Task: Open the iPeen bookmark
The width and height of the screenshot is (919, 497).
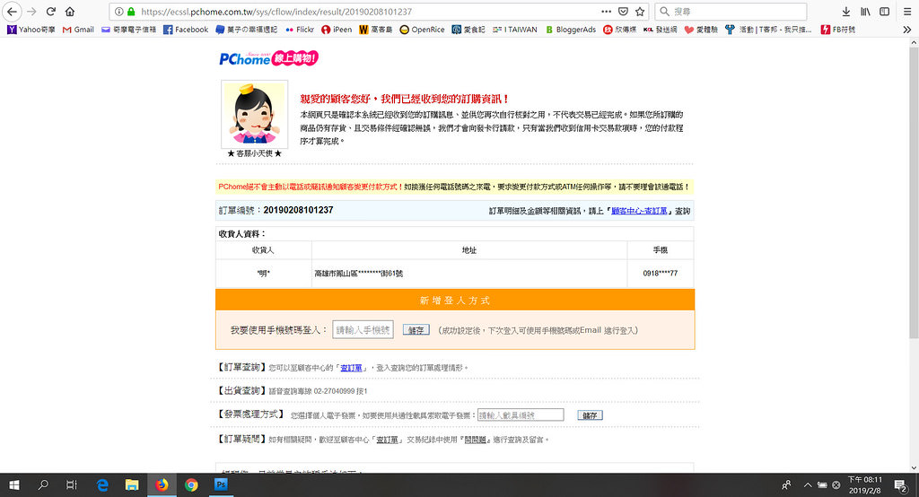Action: pos(337,30)
